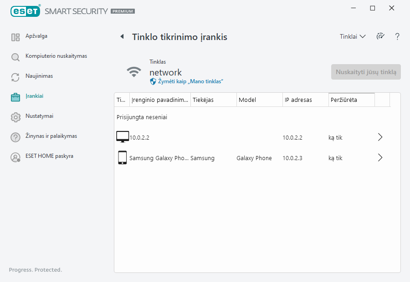410x282 pixels.
Task: Sort by Peržiūrėta column header
Action: click(351, 100)
